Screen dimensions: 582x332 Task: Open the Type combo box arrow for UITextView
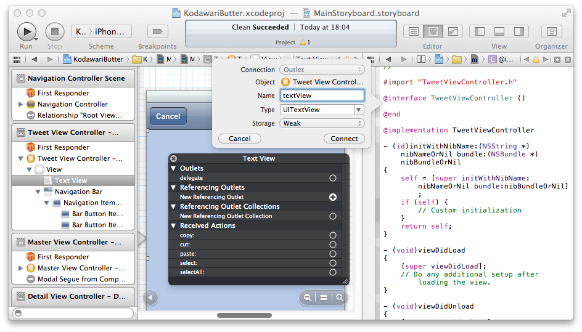point(358,110)
